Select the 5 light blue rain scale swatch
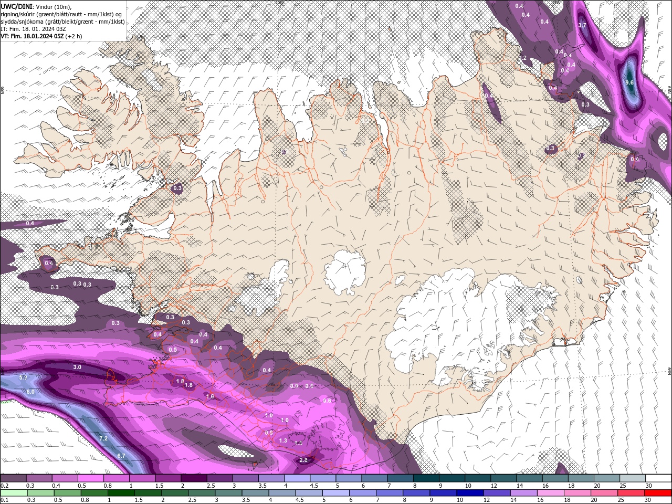This screenshot has width=672, height=504. [x=336, y=492]
